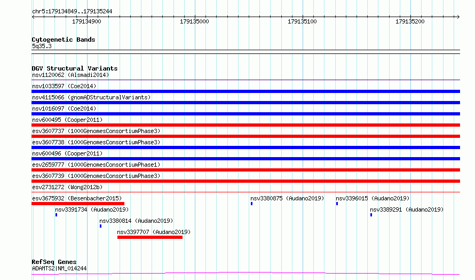Image resolution: width=475 pixels, height=280 pixels.
Task: Click the RefSeq Genes track title
Action: pos(54,262)
